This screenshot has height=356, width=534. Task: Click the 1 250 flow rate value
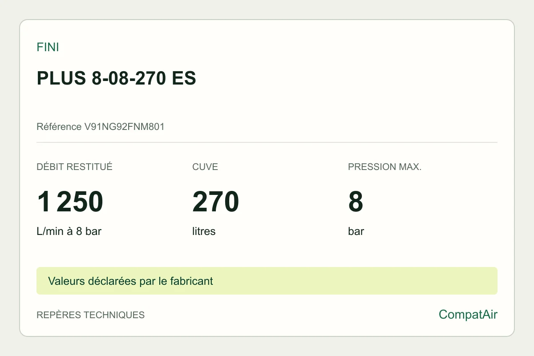(x=70, y=202)
